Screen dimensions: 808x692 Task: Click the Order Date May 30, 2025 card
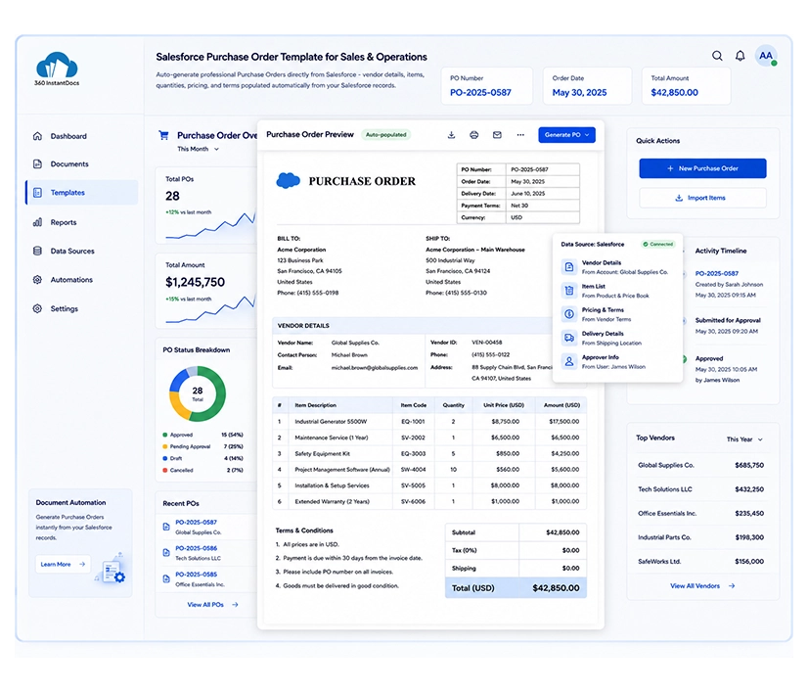pyautogui.click(x=588, y=86)
